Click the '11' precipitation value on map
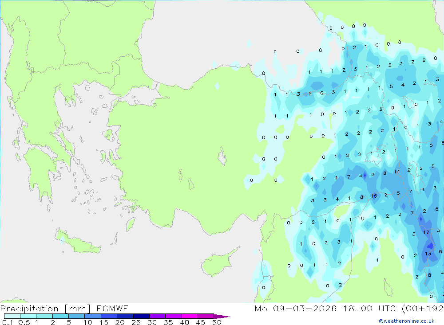 (x=396, y=172)
